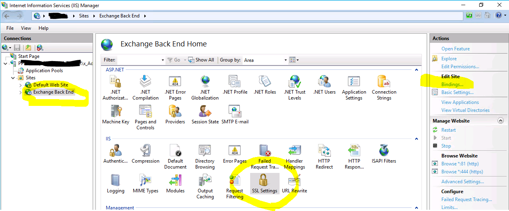This screenshot has height=211, width=509.
Task: Open the Request Filtering feature
Action: coord(235,186)
